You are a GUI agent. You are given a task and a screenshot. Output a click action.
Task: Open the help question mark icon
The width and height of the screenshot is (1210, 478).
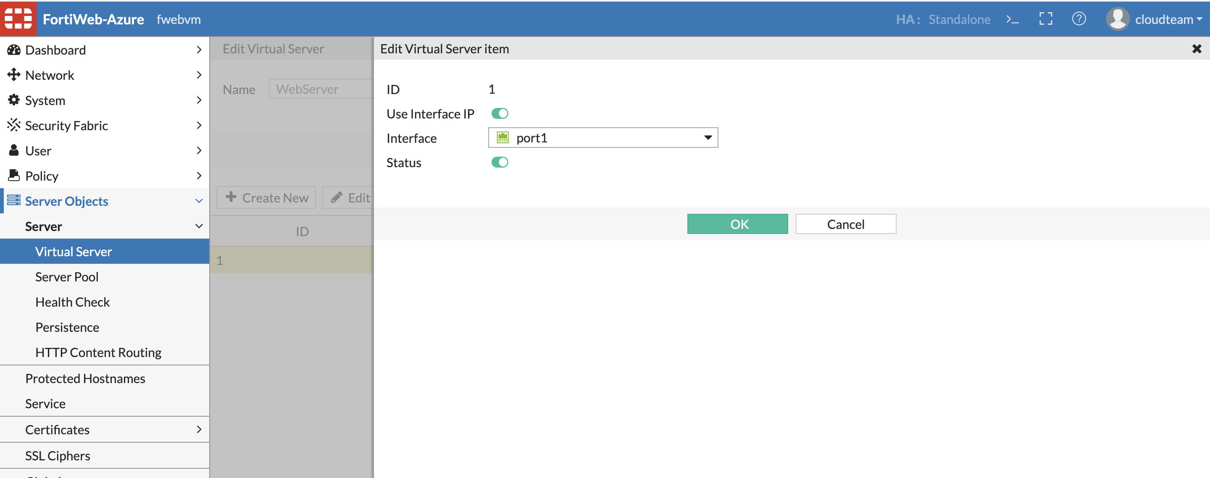coord(1078,19)
